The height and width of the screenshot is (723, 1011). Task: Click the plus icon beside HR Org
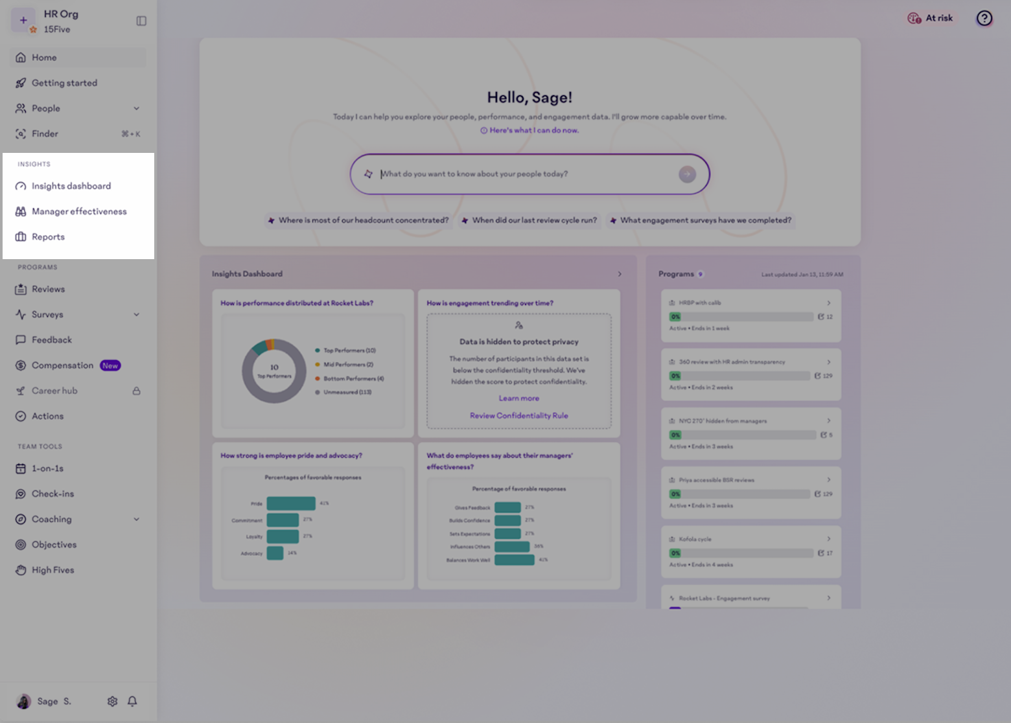[23, 20]
